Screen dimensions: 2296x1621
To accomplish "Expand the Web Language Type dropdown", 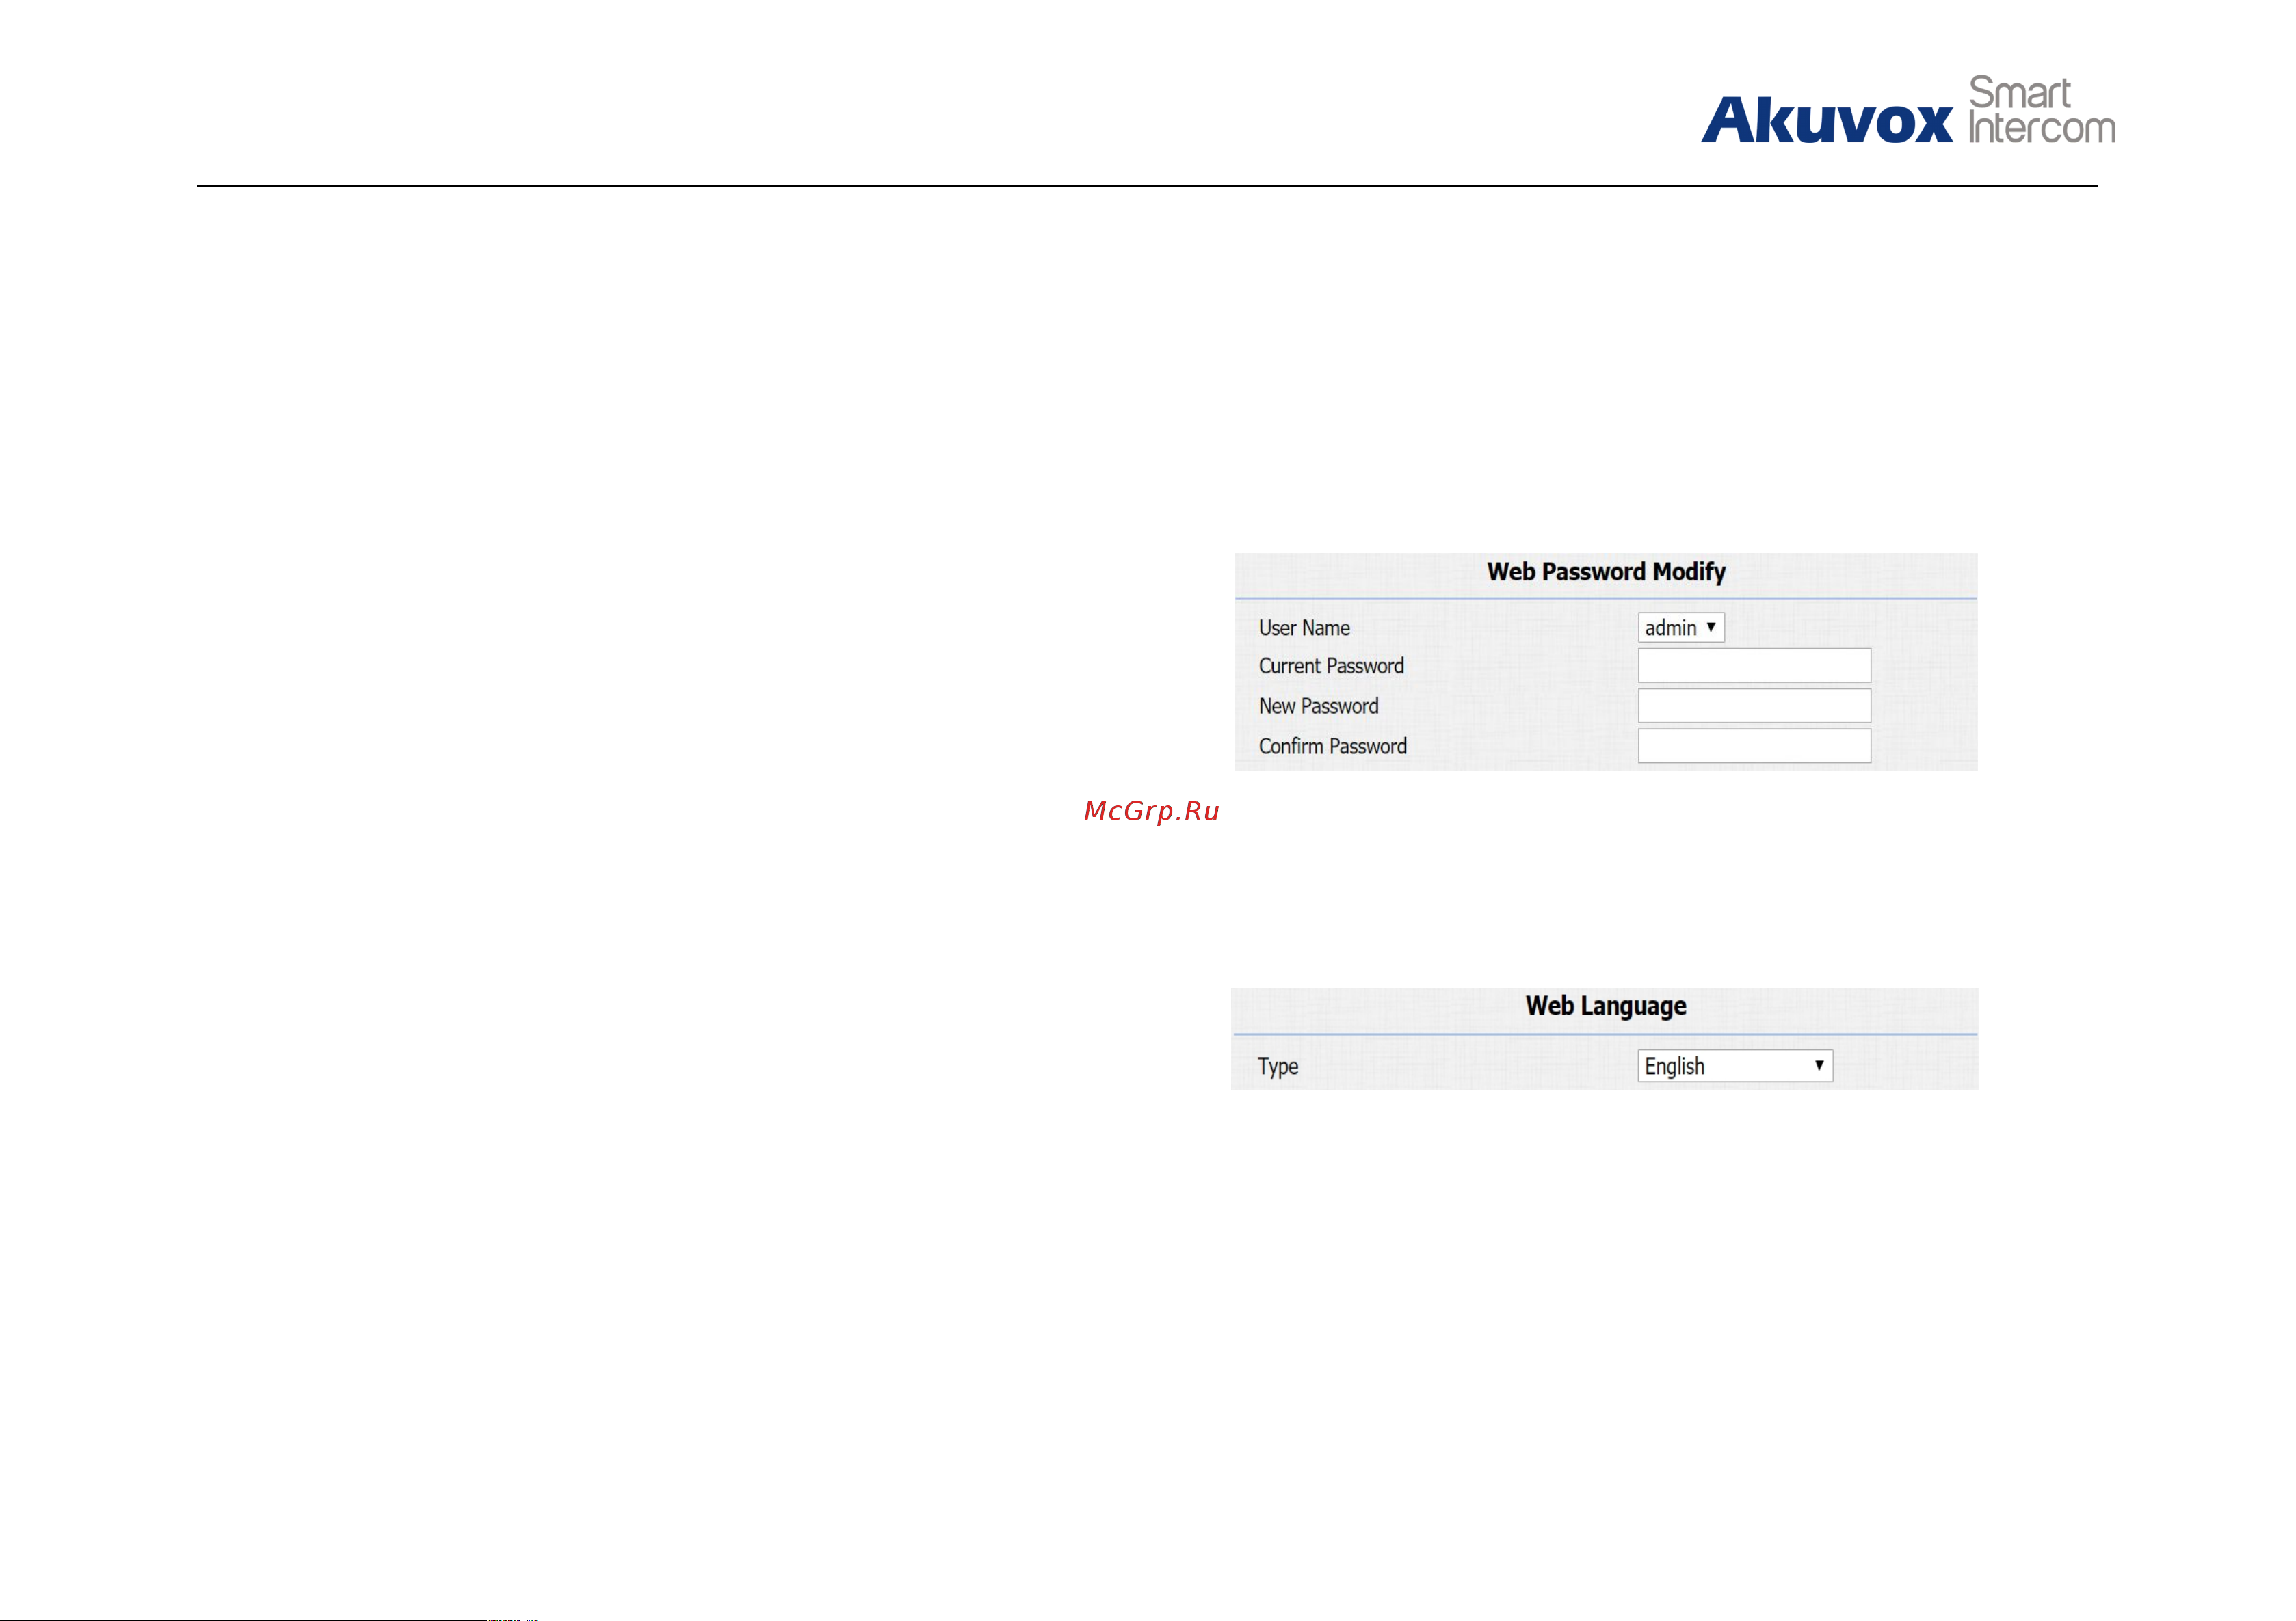I will [x=1735, y=1065].
